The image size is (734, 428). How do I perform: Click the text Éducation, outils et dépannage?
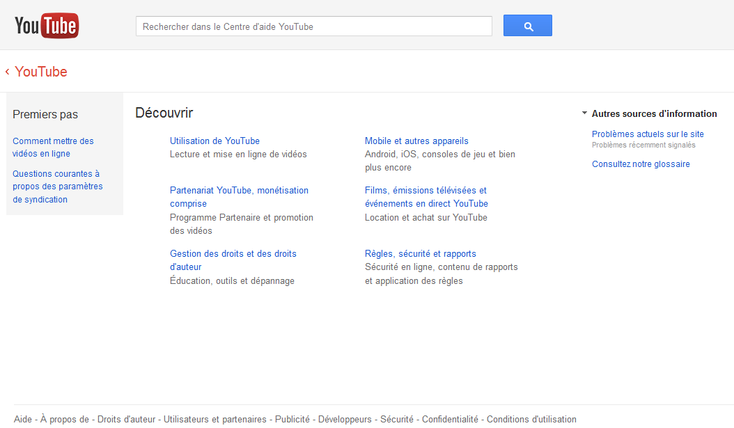[232, 280]
